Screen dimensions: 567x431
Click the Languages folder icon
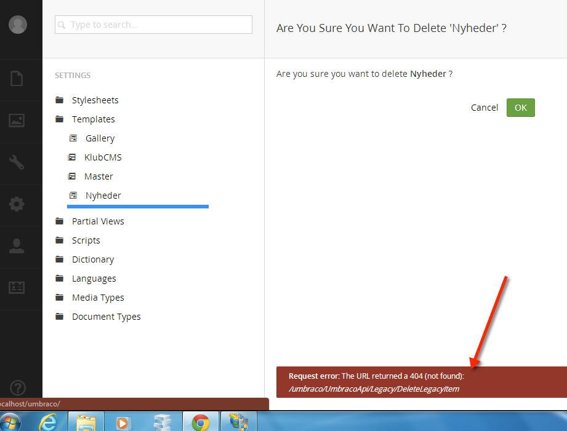(59, 278)
